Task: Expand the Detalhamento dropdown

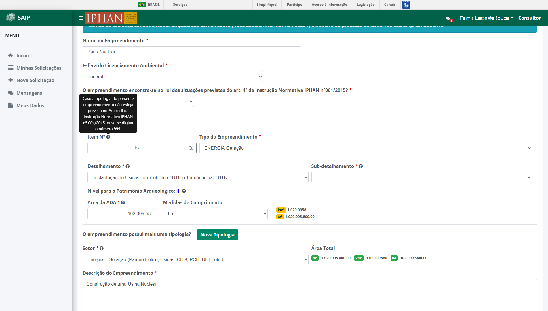Action: (198, 177)
